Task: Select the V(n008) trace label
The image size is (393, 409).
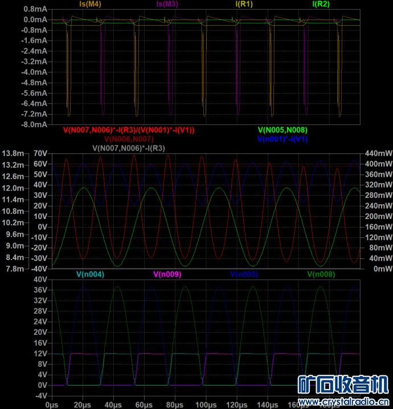Action: (x=321, y=274)
